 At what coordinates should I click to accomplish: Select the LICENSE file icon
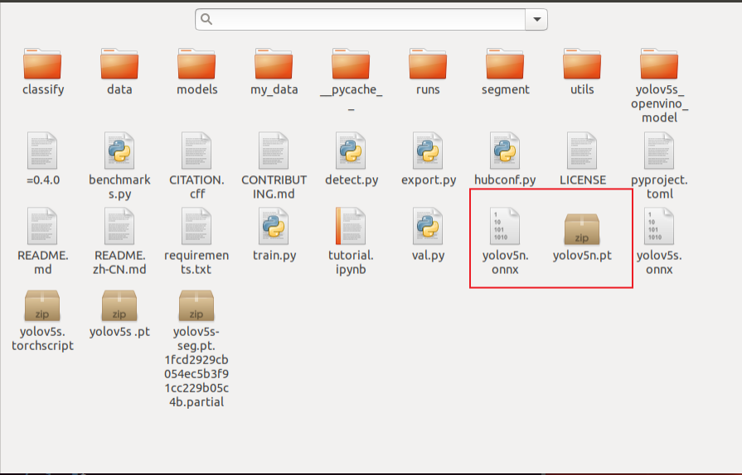582,151
